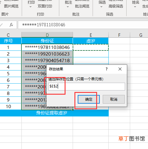Click the $E$2 location input field

[87, 87]
